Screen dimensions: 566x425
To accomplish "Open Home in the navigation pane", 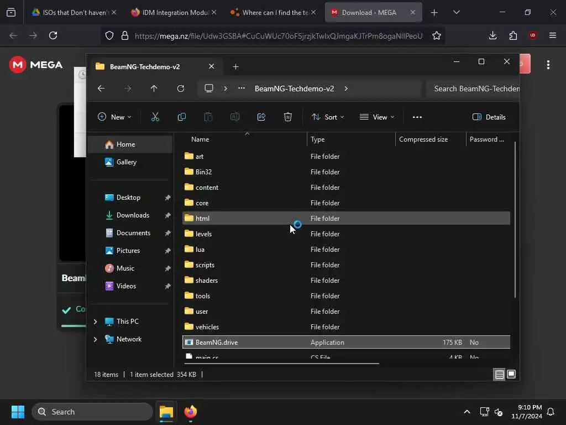I will click(130, 144).
